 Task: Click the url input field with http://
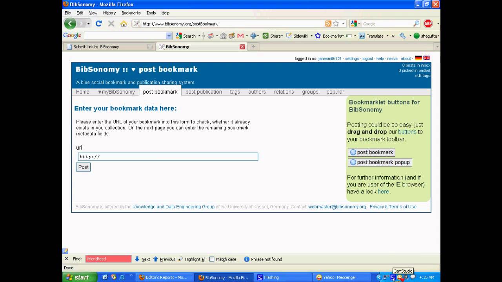168,157
